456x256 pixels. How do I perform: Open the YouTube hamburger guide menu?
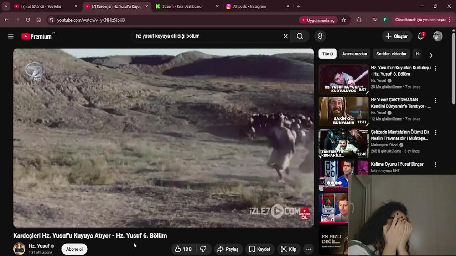[x=11, y=36]
